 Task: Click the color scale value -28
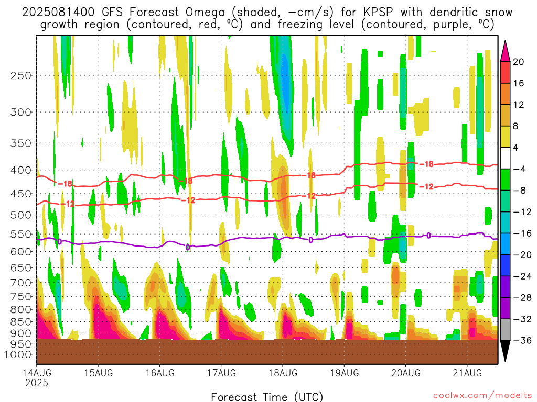(x=522, y=298)
